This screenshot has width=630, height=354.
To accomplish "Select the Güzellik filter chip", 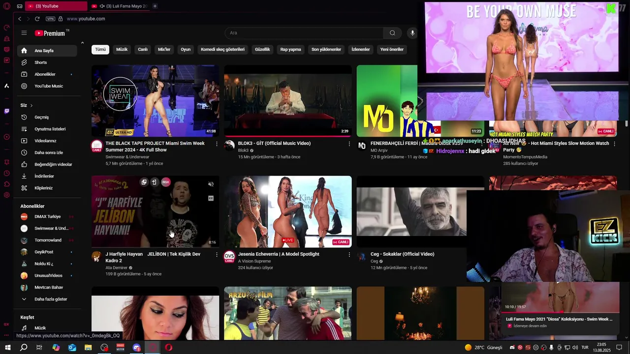I will coord(262,50).
